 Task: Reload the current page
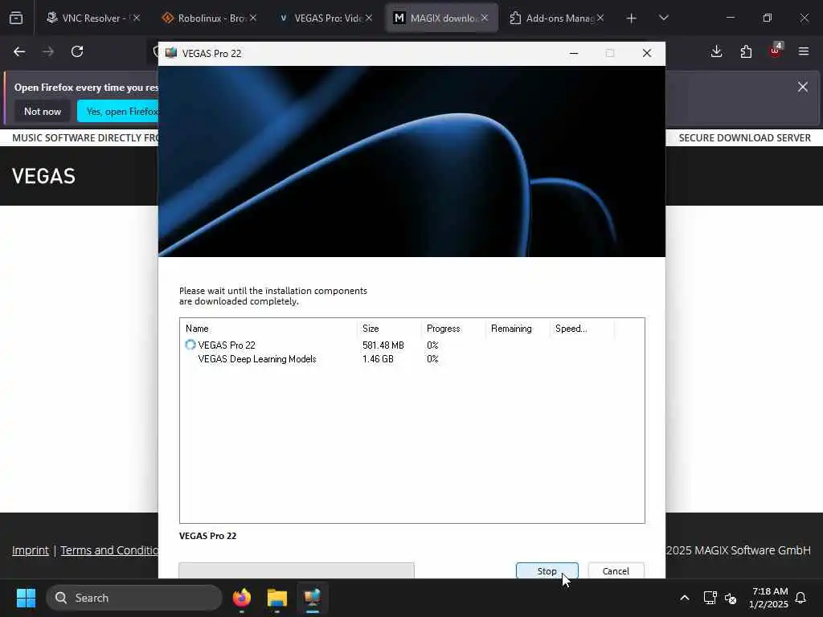click(x=77, y=51)
